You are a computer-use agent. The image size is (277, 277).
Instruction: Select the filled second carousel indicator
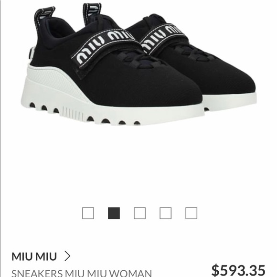coord(114,213)
